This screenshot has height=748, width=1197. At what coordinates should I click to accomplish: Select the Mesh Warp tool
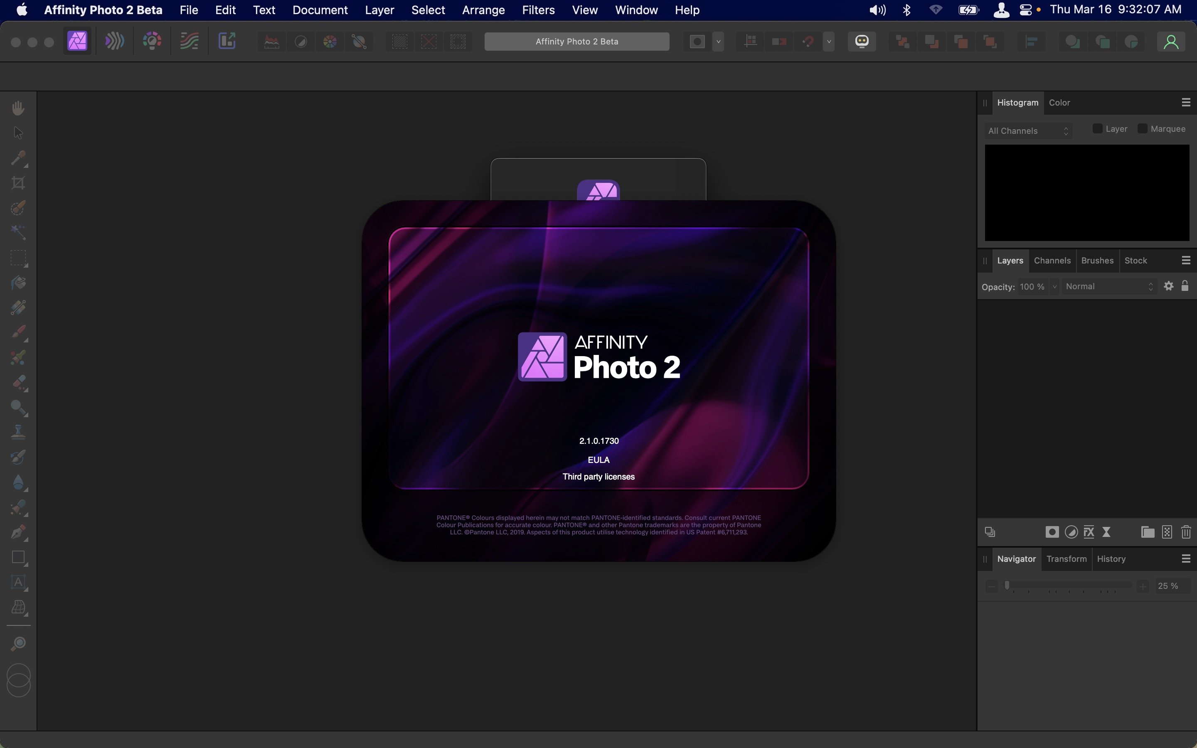tap(18, 608)
